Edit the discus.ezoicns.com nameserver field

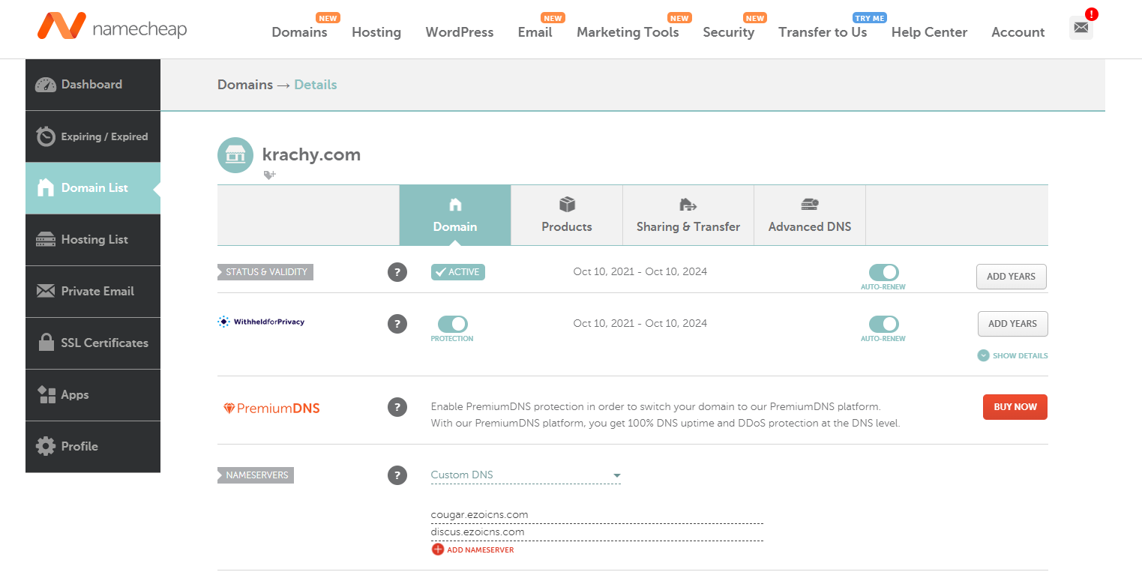(x=597, y=532)
